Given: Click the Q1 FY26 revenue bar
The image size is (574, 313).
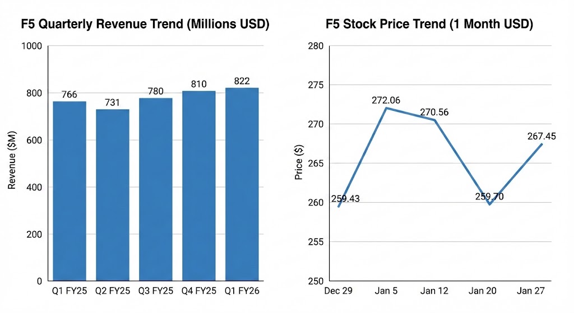Looking at the screenshot, I should pos(242,184).
